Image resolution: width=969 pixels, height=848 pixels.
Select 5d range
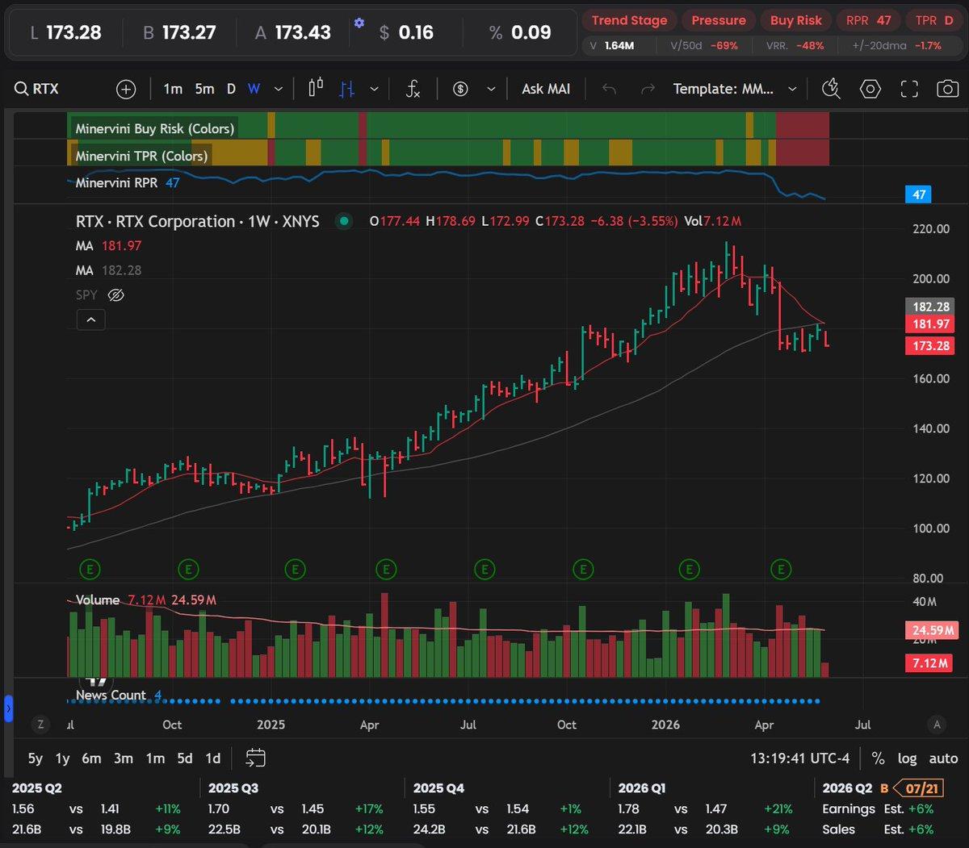pyautogui.click(x=185, y=758)
